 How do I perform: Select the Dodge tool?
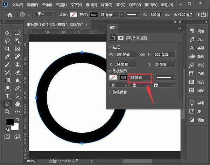7,88
